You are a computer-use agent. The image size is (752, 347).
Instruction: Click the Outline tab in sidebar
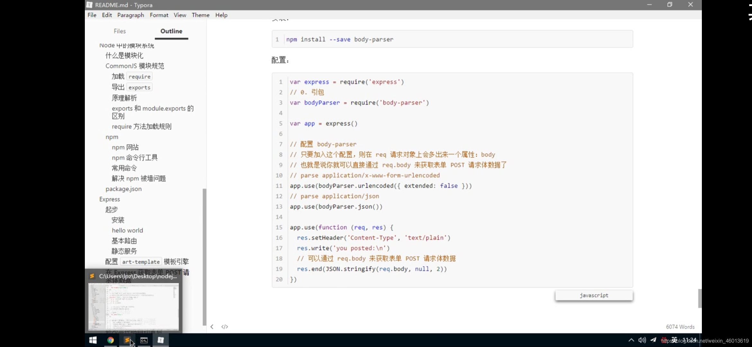pyautogui.click(x=171, y=31)
